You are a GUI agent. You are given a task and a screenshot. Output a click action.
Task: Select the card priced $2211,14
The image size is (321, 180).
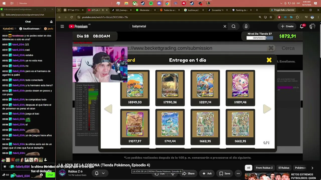pos(205,88)
